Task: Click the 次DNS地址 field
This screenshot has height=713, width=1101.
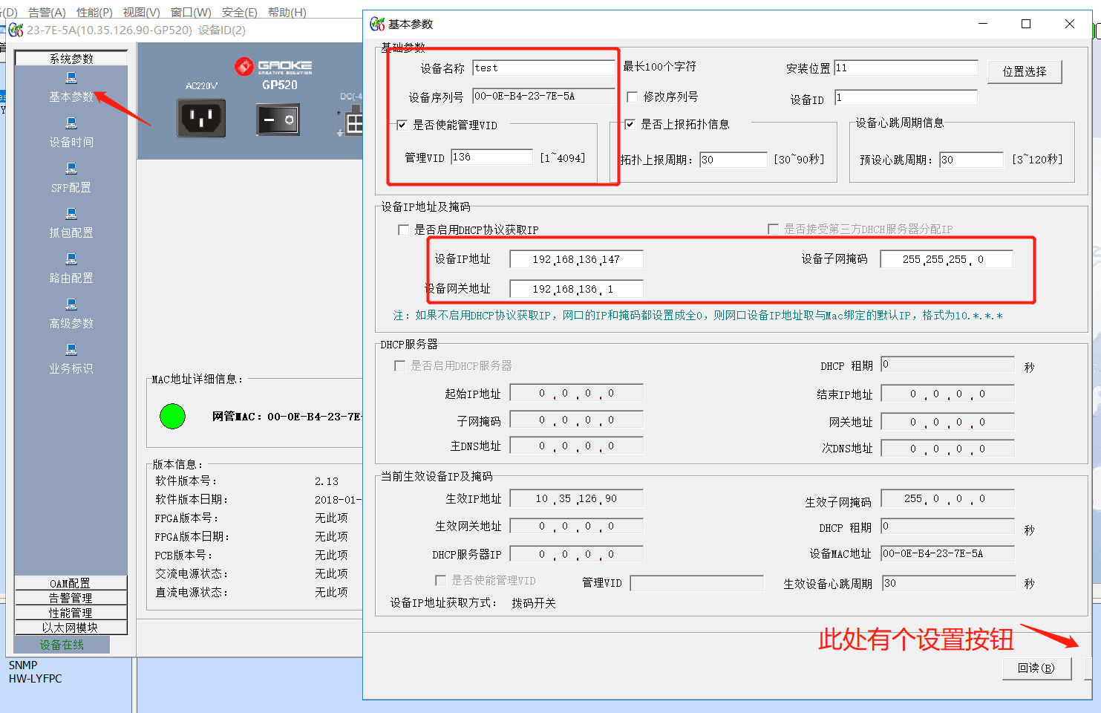Action: tap(947, 449)
